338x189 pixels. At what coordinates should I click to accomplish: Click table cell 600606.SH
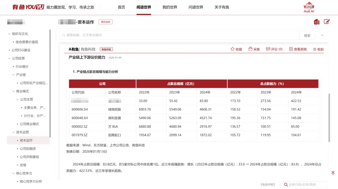click(x=80, y=109)
